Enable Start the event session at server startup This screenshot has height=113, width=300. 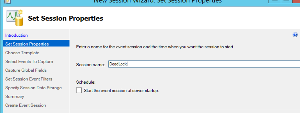point(79,90)
